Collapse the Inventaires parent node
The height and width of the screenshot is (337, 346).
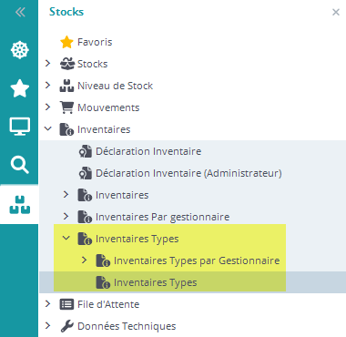point(47,128)
